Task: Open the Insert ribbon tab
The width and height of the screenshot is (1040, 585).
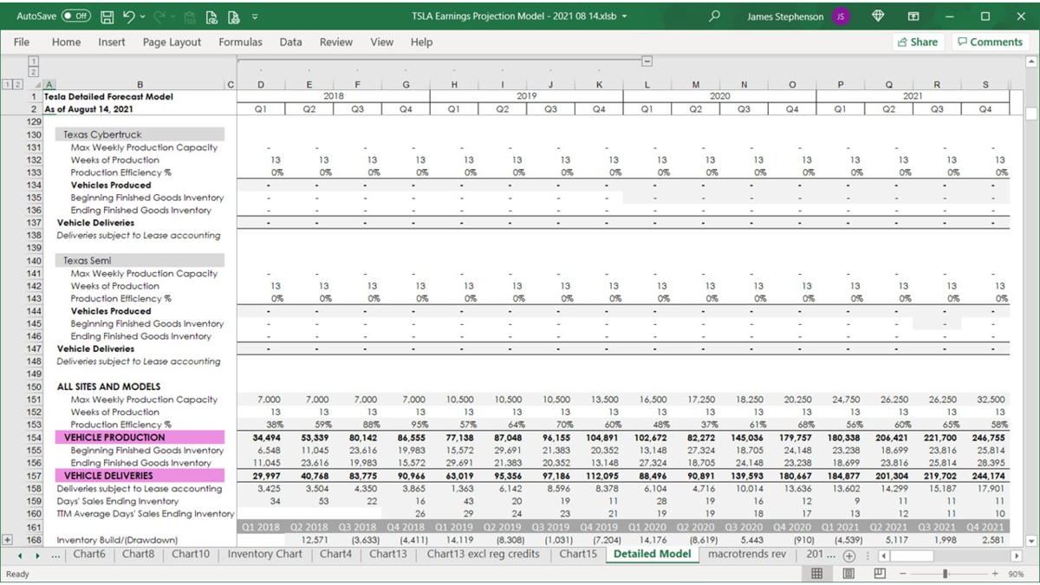Action: click(x=112, y=42)
